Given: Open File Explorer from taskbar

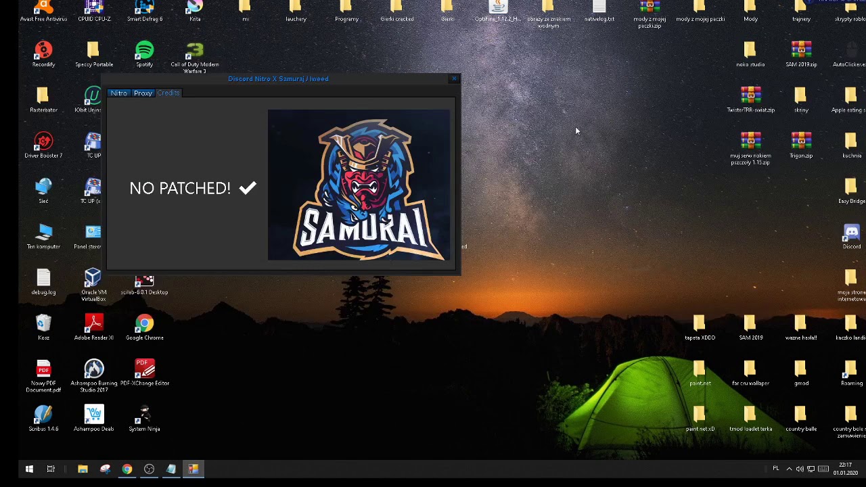Looking at the screenshot, I should pos(83,469).
